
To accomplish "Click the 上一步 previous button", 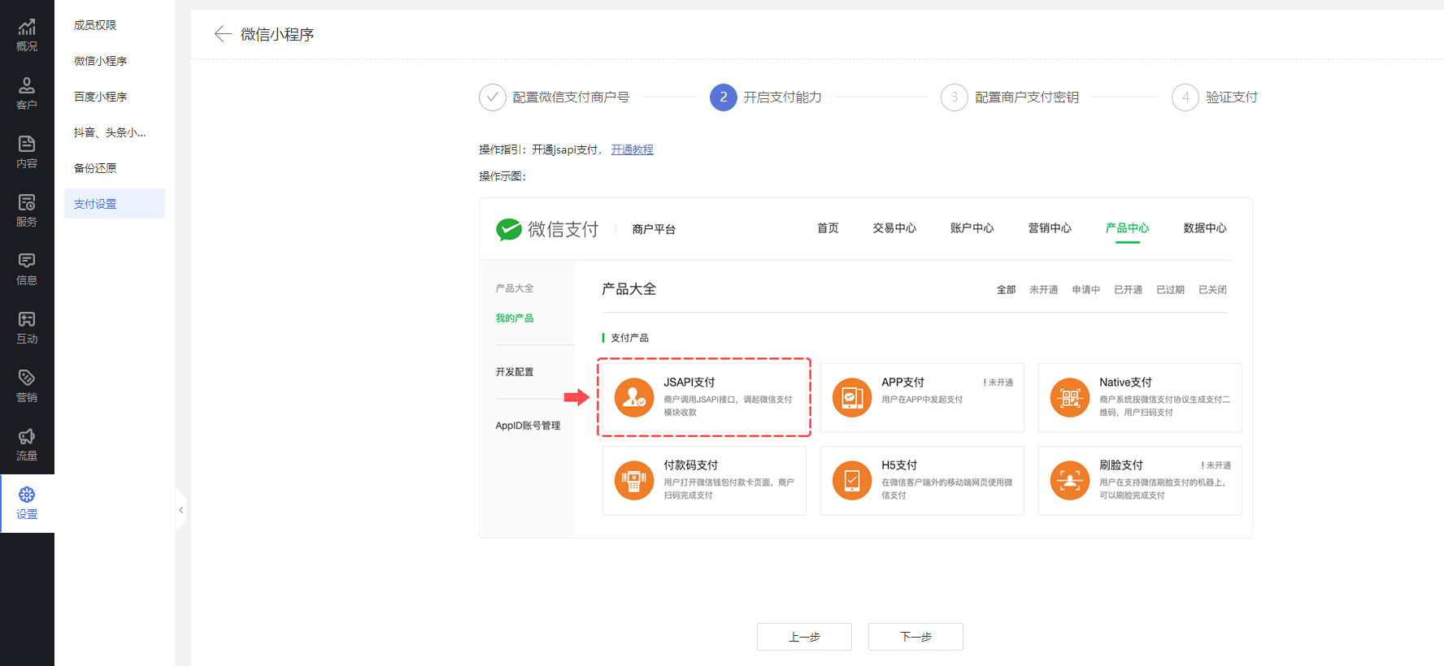I will click(804, 637).
